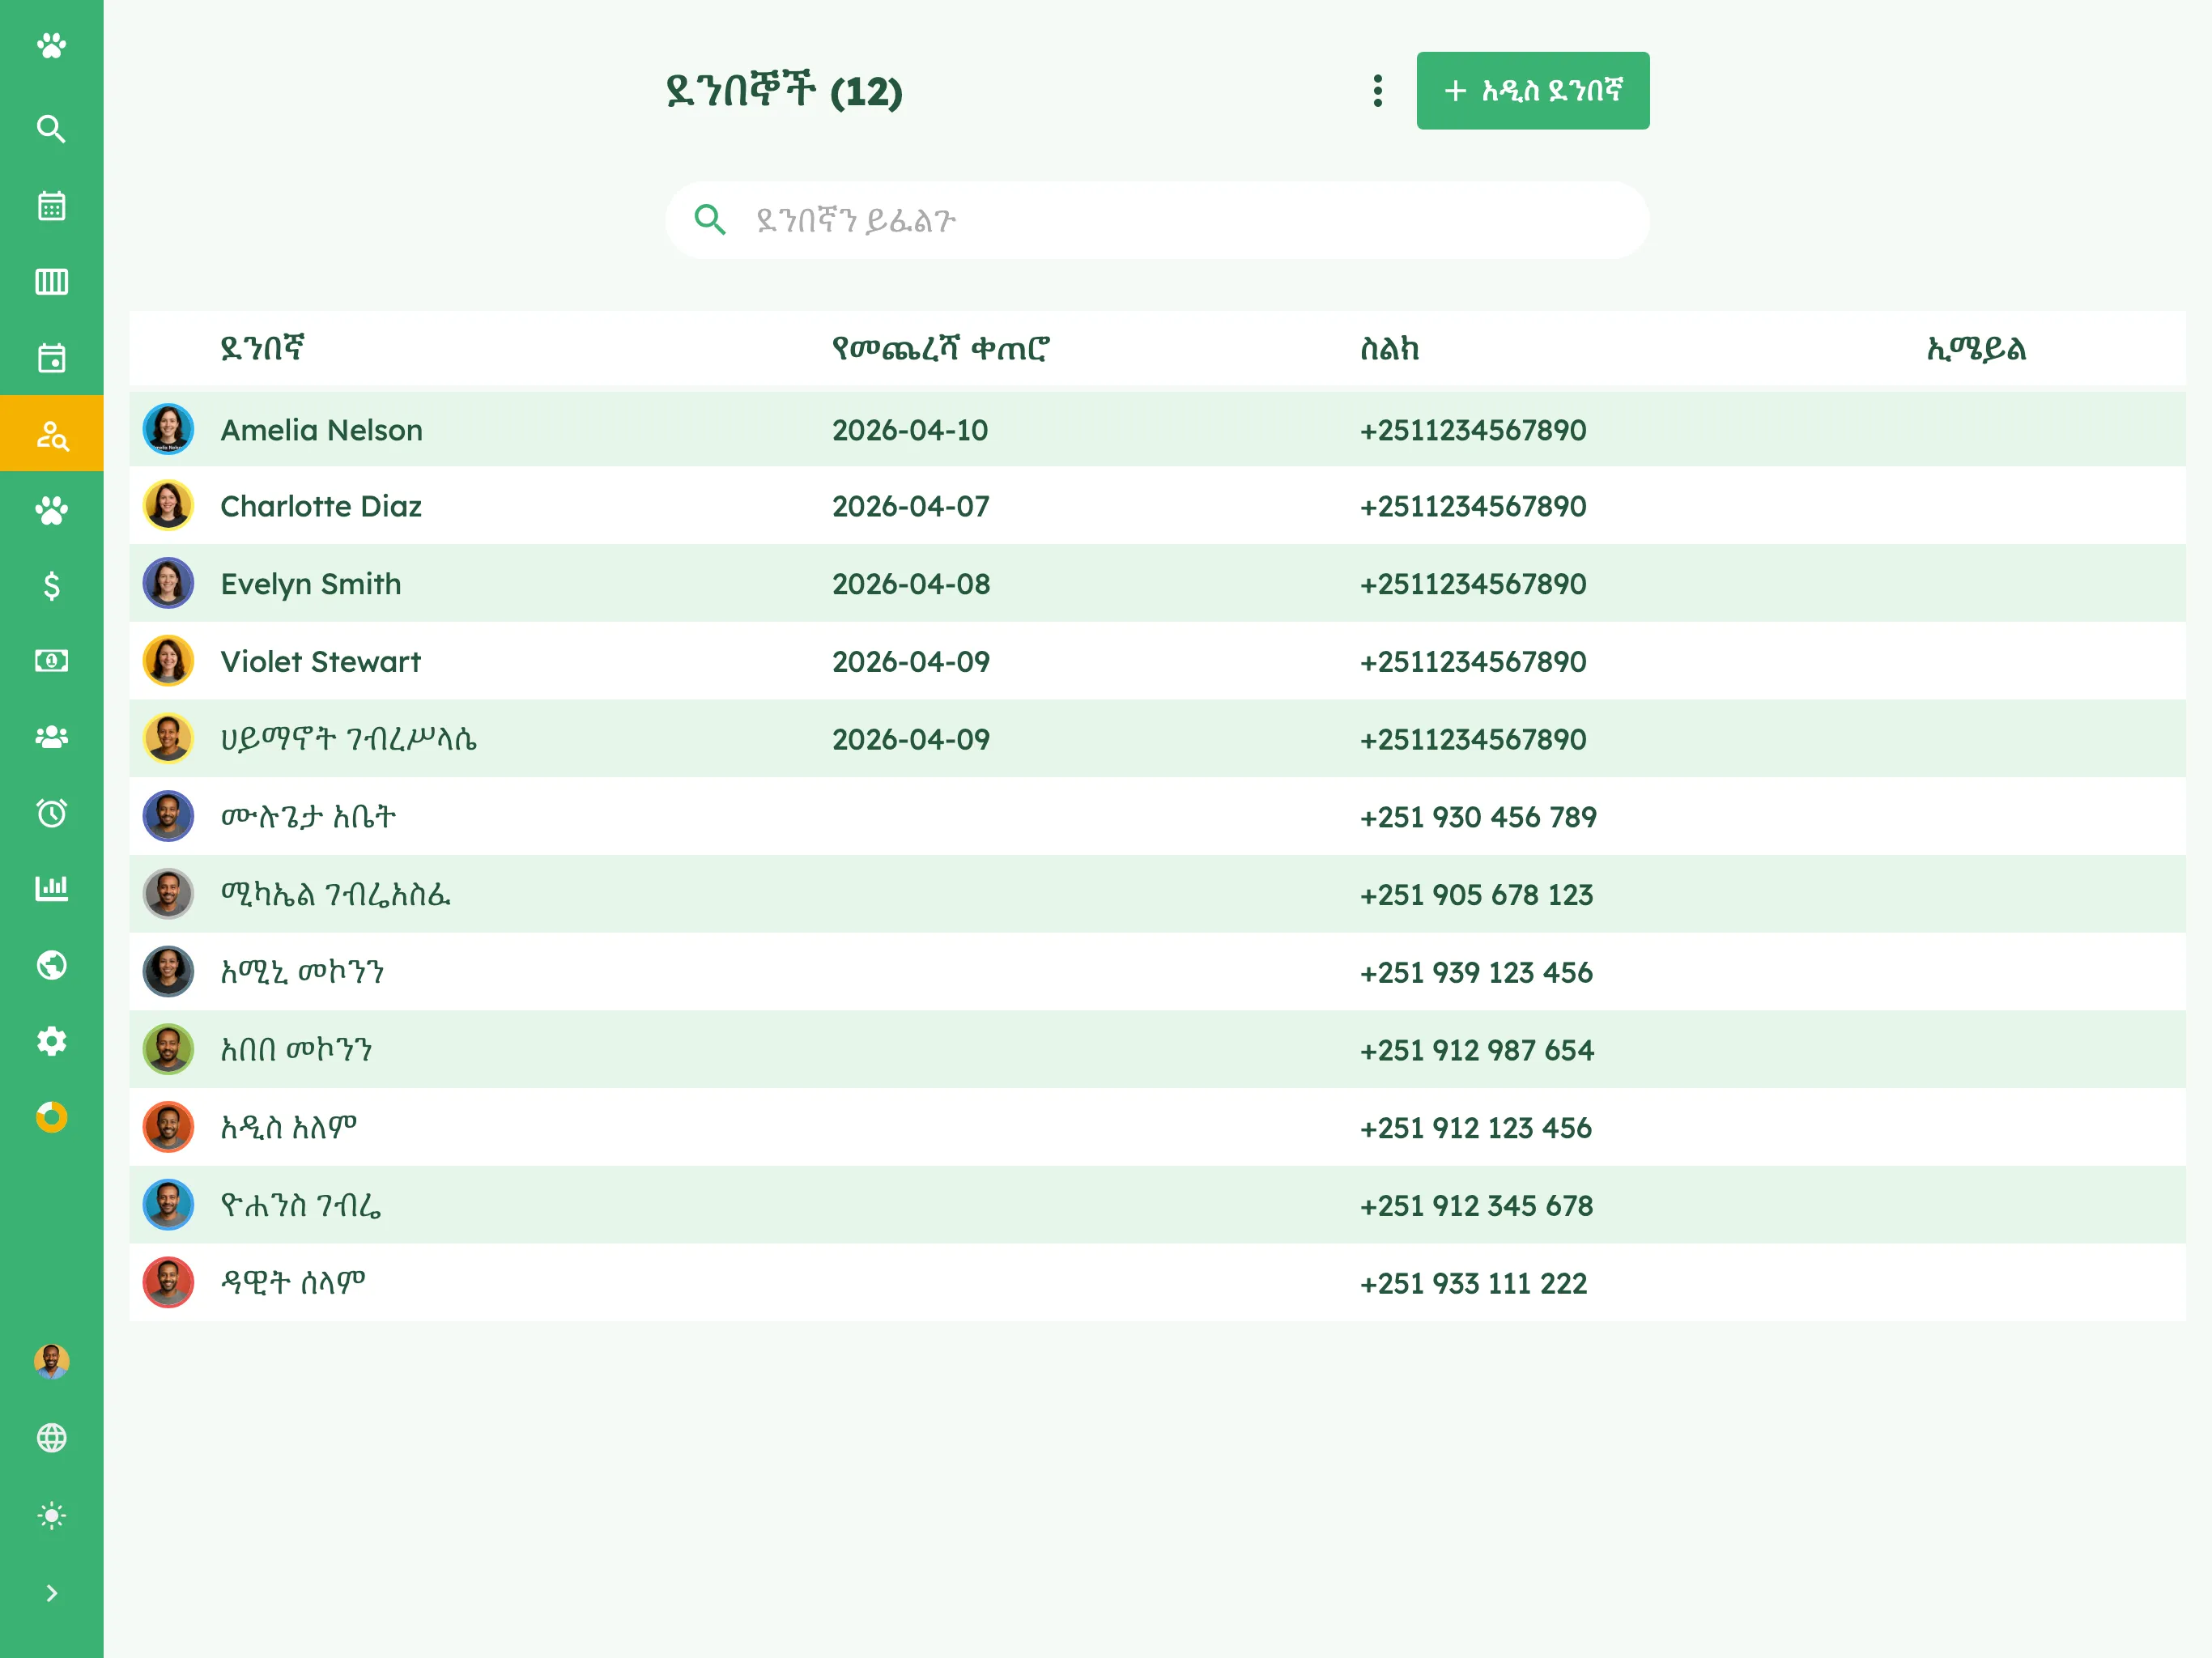Open the settings gear icon in sidebar
Screen dimensions: 2212x1658
[x=51, y=1041]
